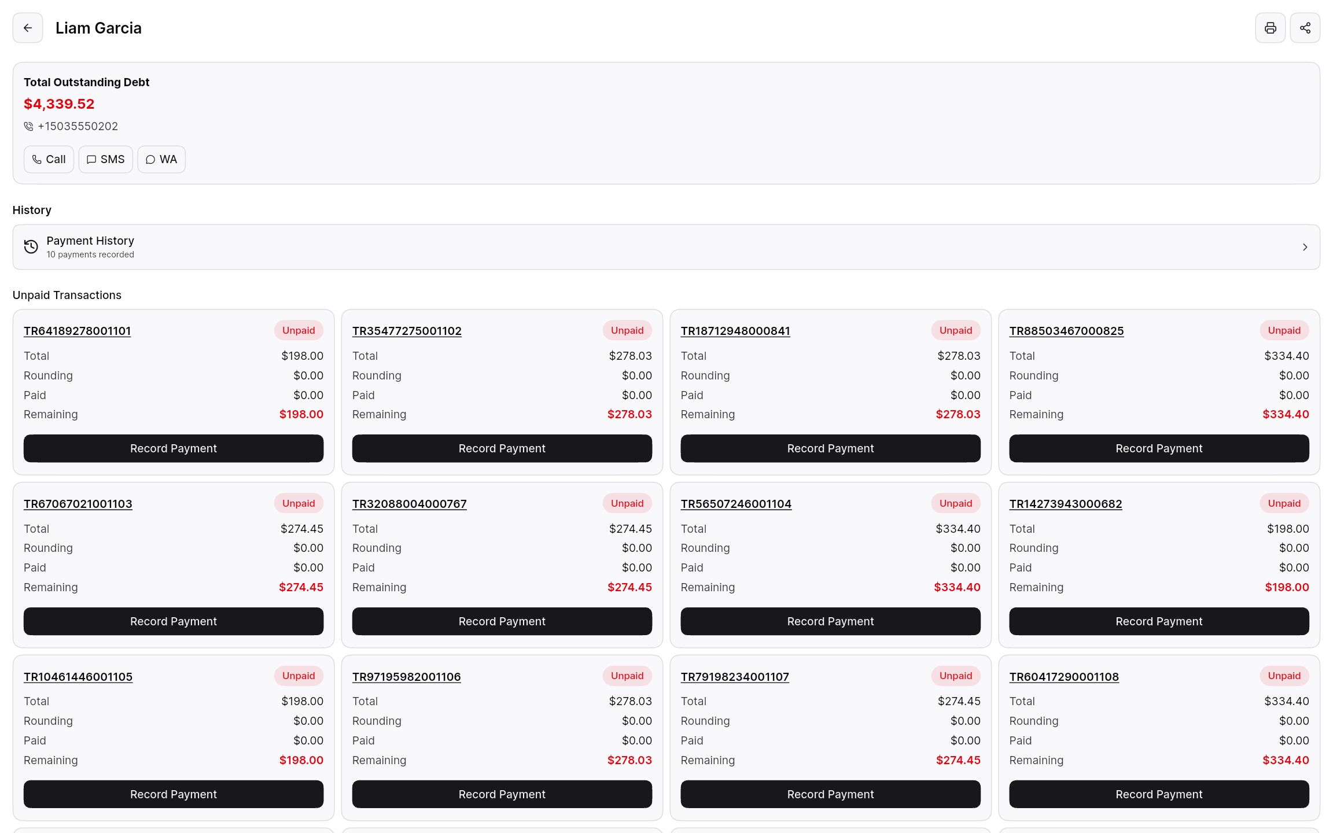
Task: Open transaction TR88503467000825
Action: pos(1066,331)
